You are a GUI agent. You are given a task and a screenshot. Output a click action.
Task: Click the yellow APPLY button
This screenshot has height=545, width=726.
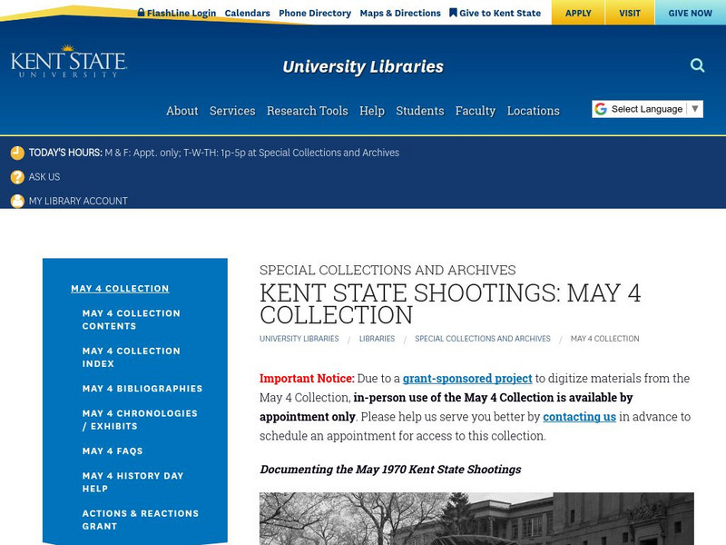coord(578,13)
